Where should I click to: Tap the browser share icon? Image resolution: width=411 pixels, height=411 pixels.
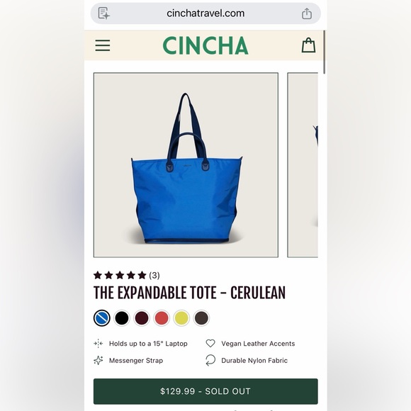(306, 13)
